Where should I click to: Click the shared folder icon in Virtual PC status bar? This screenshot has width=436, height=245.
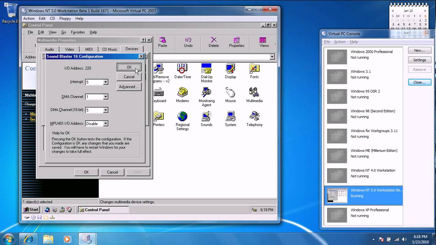[x=46, y=217]
